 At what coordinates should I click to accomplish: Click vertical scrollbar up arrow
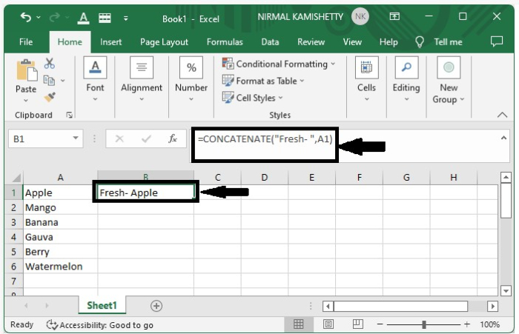click(x=506, y=178)
